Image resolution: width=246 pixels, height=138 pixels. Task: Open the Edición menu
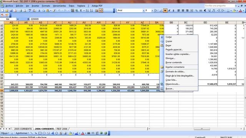click(x=20, y=6)
